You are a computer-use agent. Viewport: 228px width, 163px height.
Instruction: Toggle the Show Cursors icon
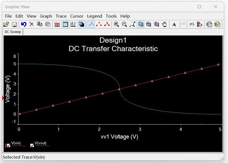tap(73, 24)
